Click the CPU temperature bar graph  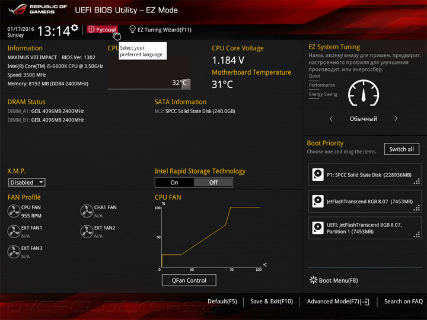pos(149,72)
